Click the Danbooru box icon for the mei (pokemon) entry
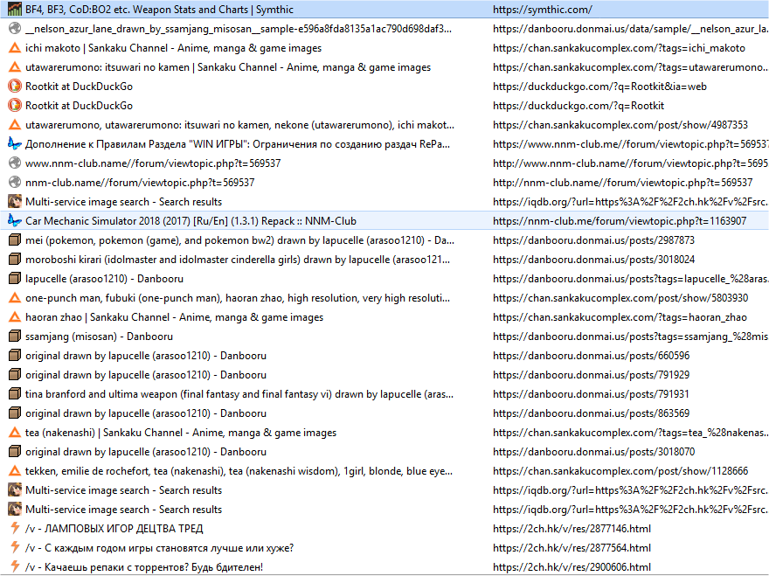769x576 pixels. [x=15, y=239]
